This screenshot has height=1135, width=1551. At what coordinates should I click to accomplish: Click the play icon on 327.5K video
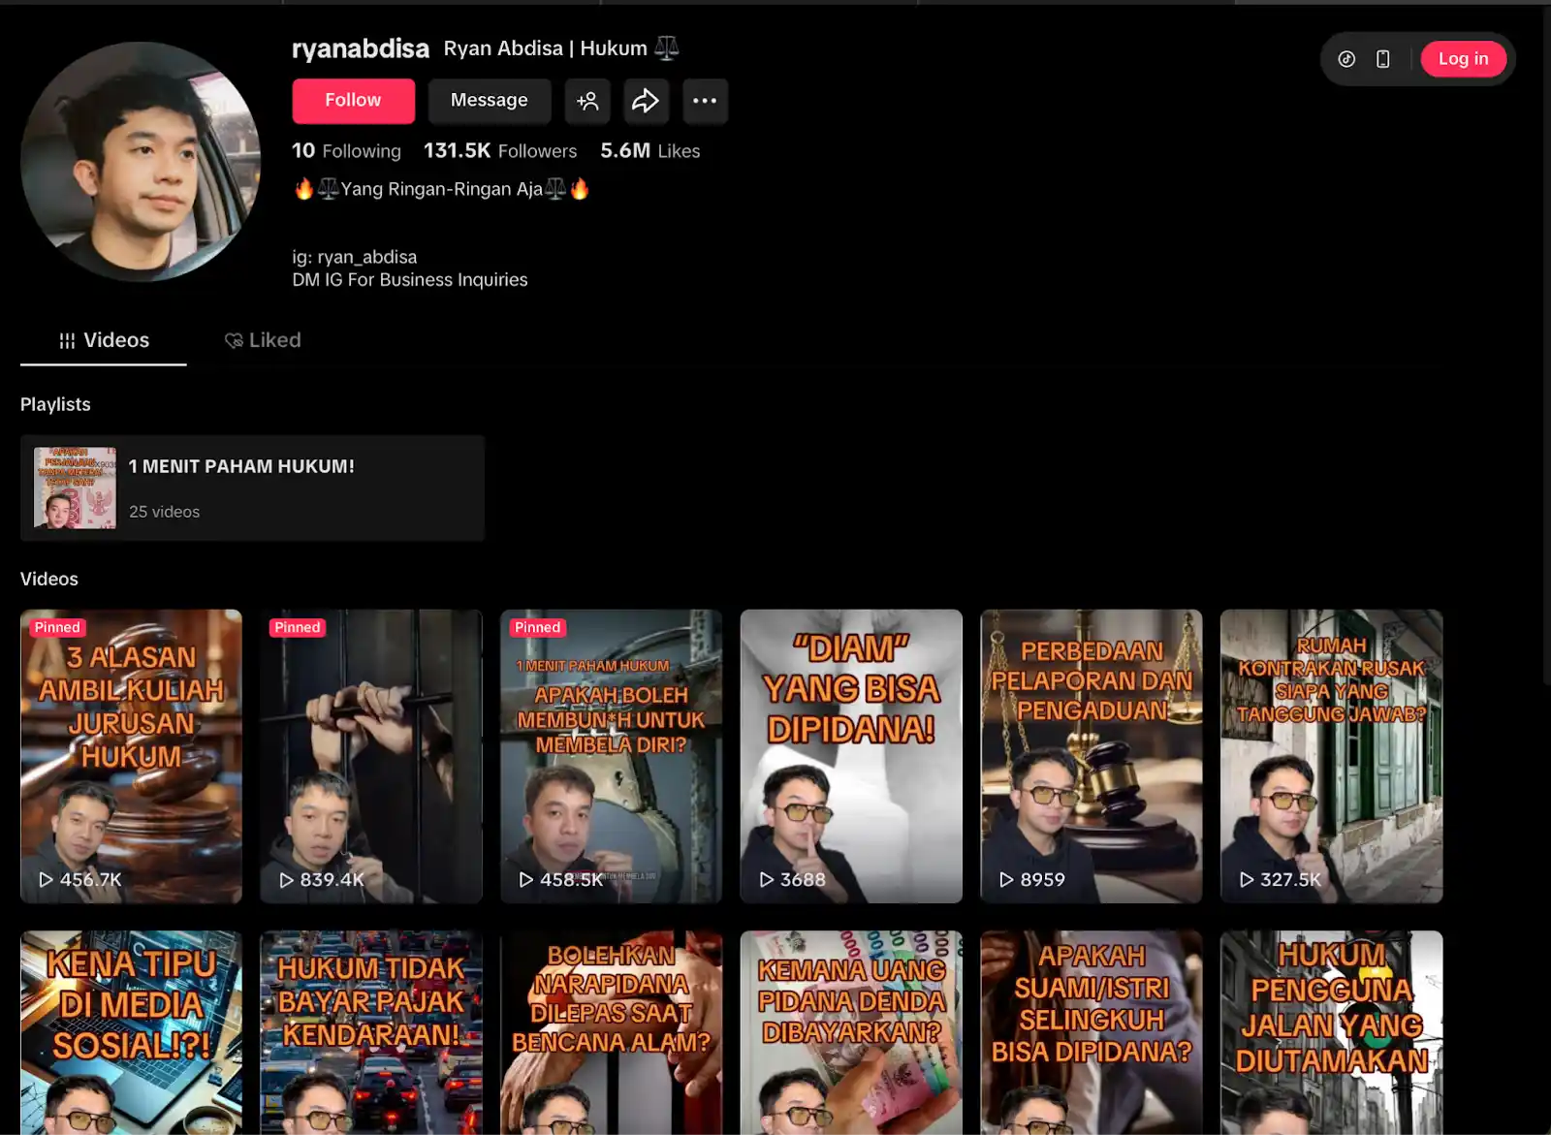(1247, 879)
